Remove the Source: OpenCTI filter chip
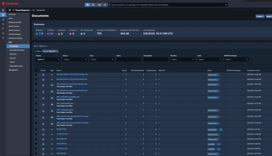The width and height of the screenshot is (272, 156). coord(57,51)
